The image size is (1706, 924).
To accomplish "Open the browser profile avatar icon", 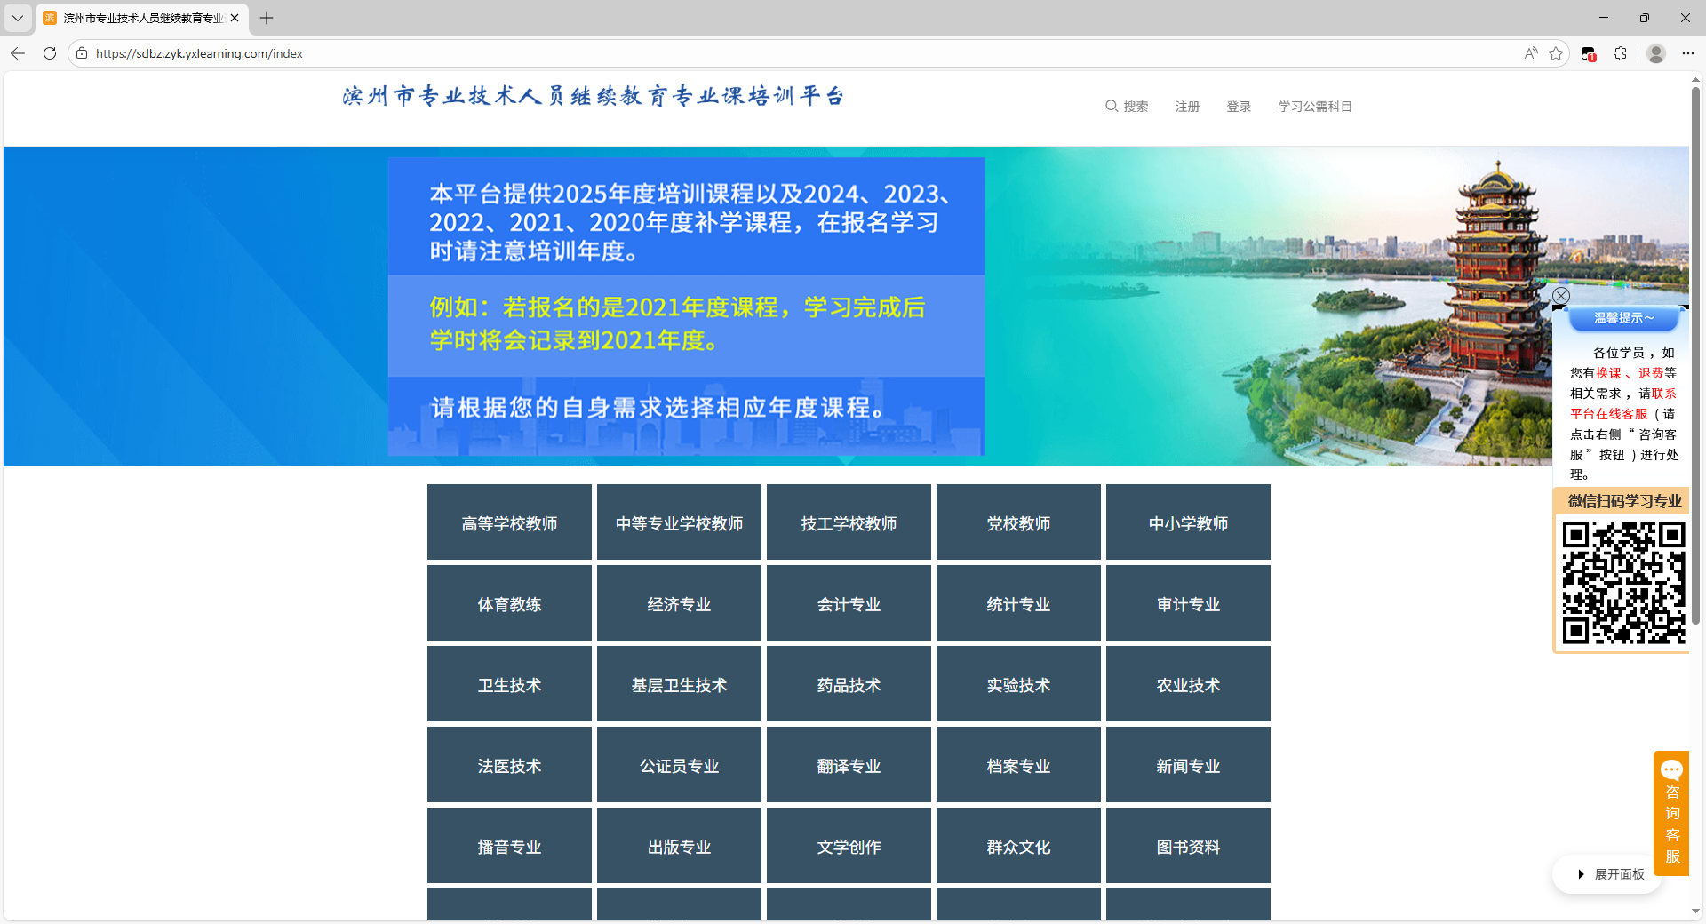I will [1655, 53].
